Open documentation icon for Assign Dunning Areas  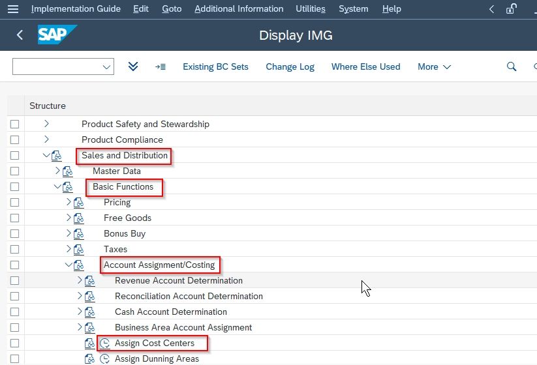pos(90,359)
